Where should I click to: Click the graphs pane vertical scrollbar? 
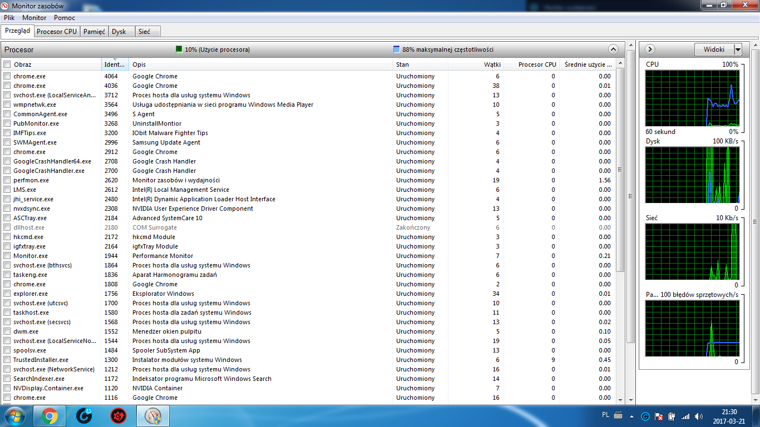[755, 222]
